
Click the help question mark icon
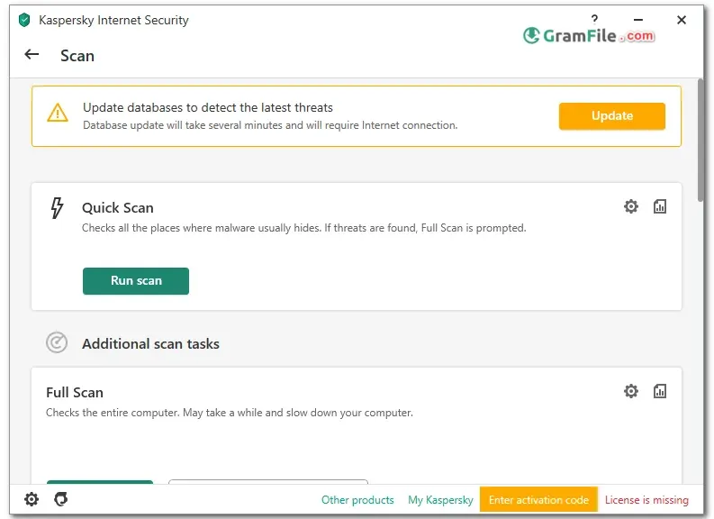click(594, 19)
